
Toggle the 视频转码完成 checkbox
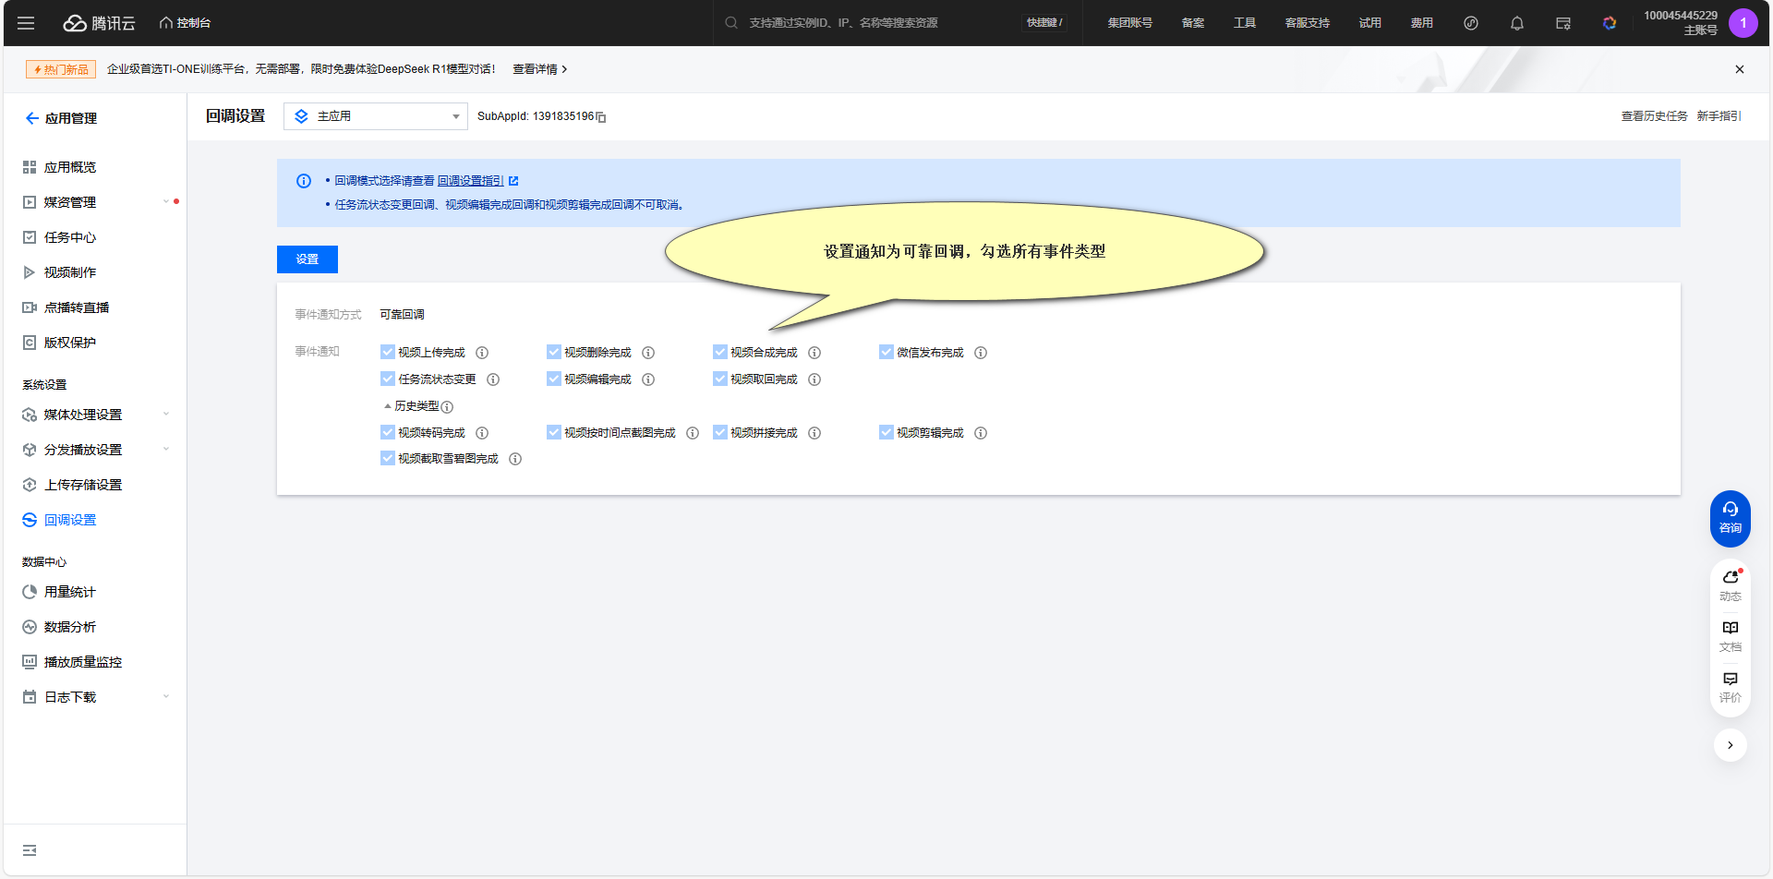[x=388, y=433]
